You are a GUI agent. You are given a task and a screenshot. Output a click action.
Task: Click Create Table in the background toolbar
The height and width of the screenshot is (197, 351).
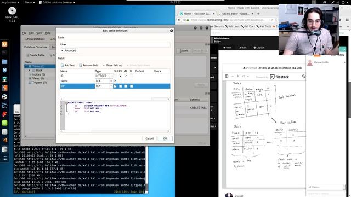(x=36, y=55)
